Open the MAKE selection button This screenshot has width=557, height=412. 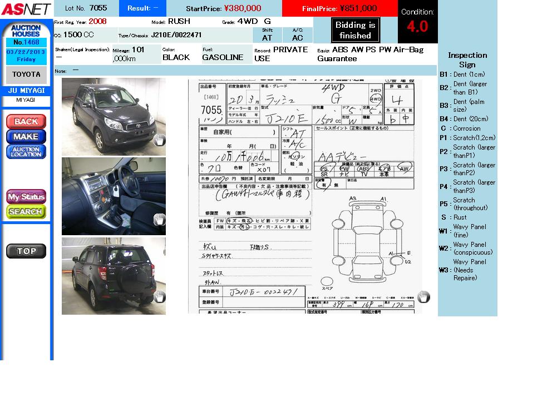click(x=26, y=136)
